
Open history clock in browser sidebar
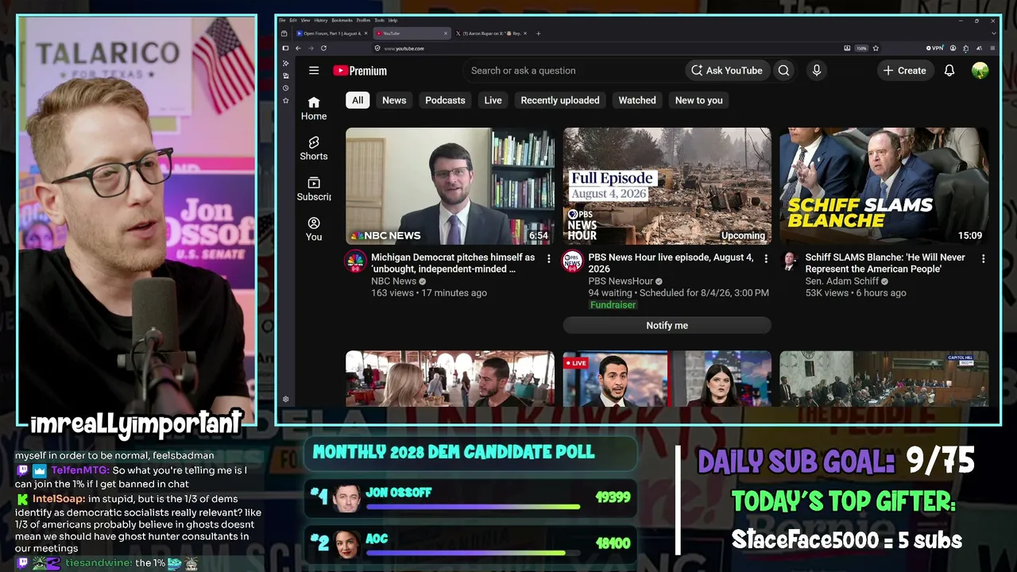point(286,88)
